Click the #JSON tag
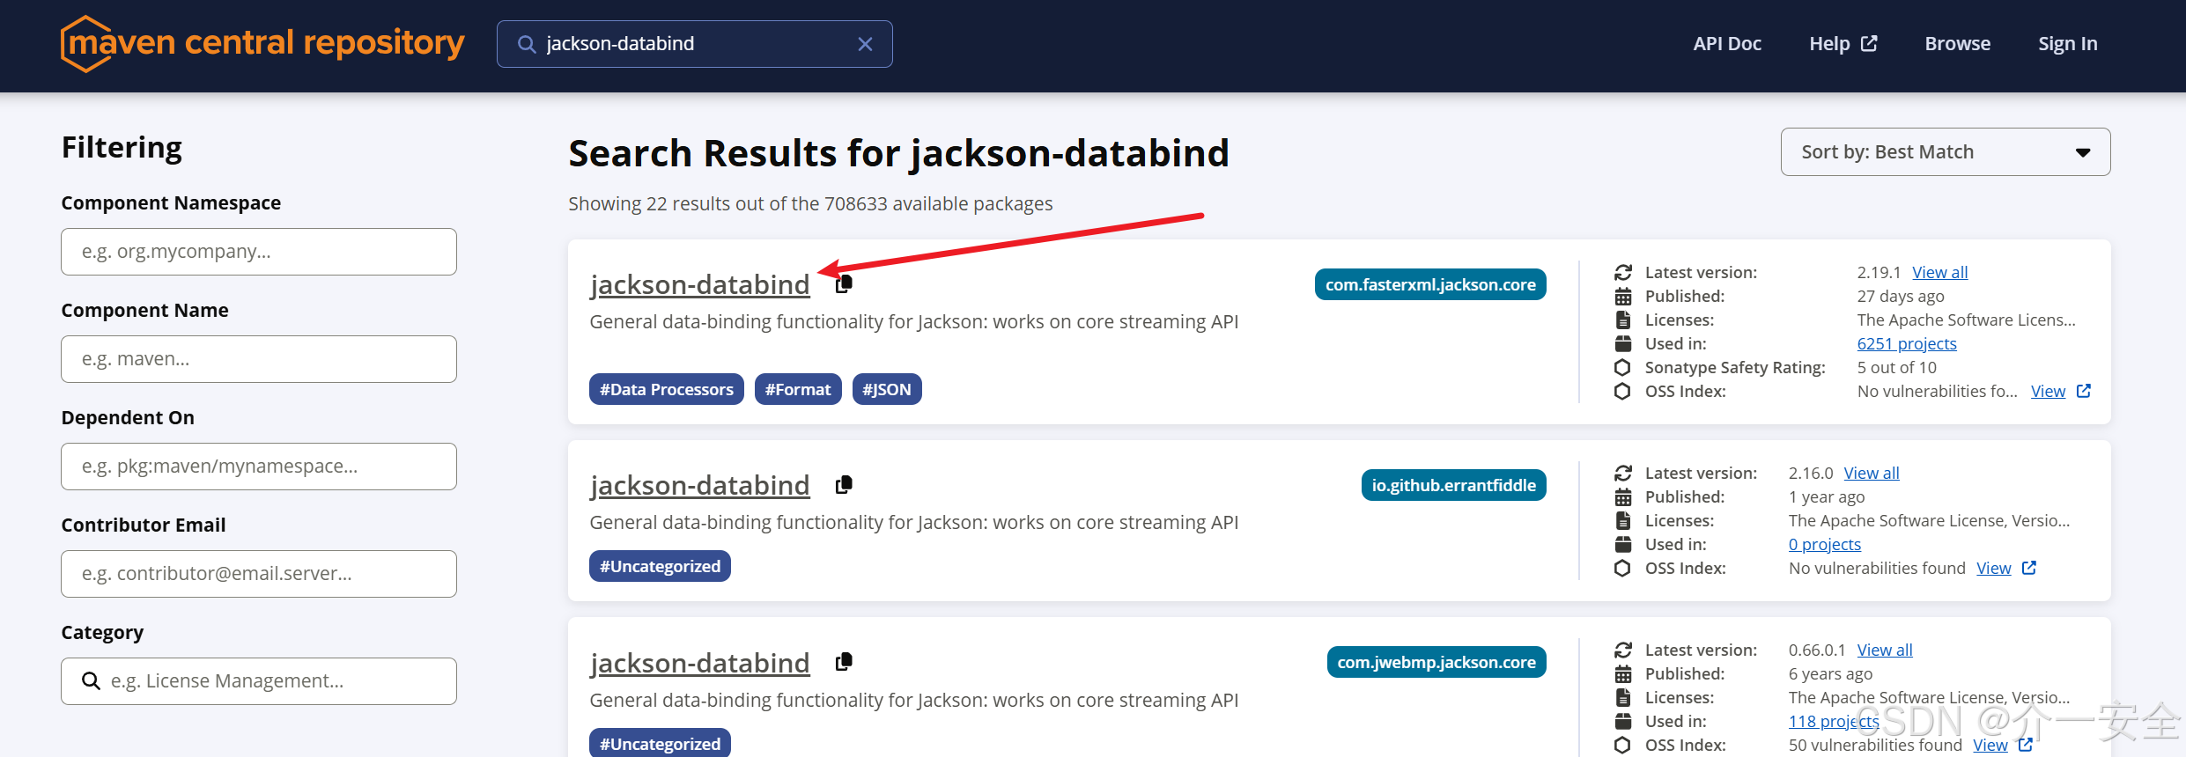Image resolution: width=2186 pixels, height=757 pixels. pyautogui.click(x=887, y=389)
